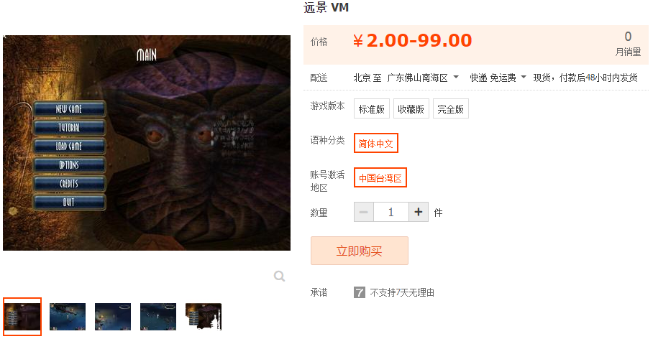Select the 完全版 game version option
This screenshot has height=339, width=653.
click(x=451, y=108)
